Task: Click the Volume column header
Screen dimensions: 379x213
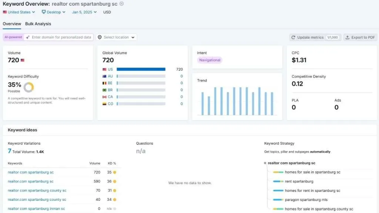Action: (x=95, y=163)
